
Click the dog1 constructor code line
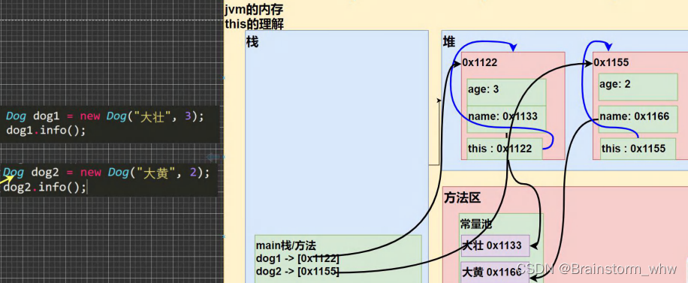(105, 116)
